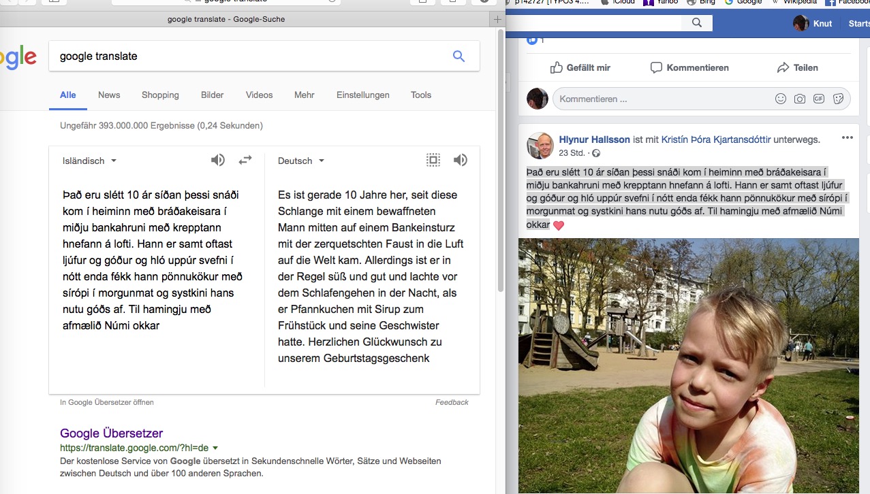Expand the Deutsch target language dropdown
The height and width of the screenshot is (494, 870).
(x=300, y=161)
